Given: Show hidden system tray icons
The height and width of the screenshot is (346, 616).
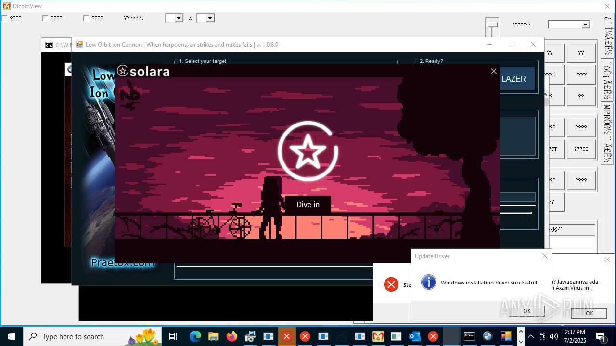Looking at the screenshot, I should click(530, 336).
